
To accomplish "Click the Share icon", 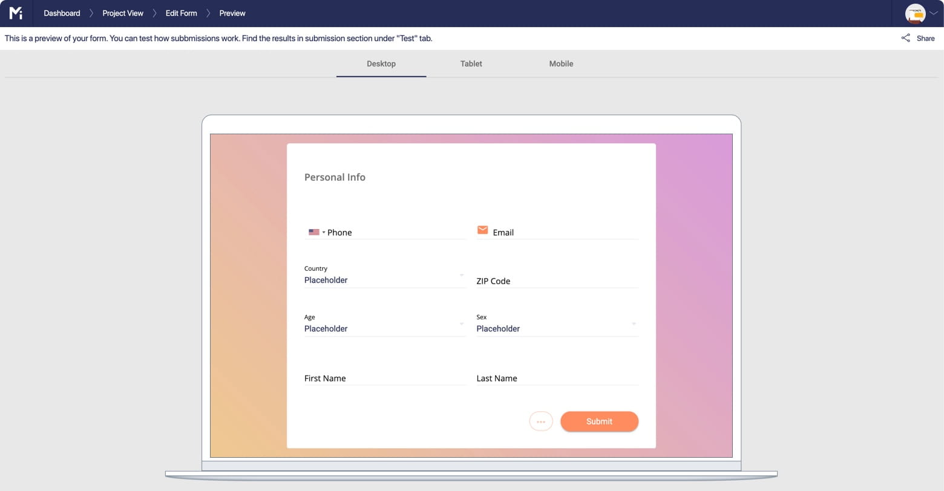I will click(905, 37).
